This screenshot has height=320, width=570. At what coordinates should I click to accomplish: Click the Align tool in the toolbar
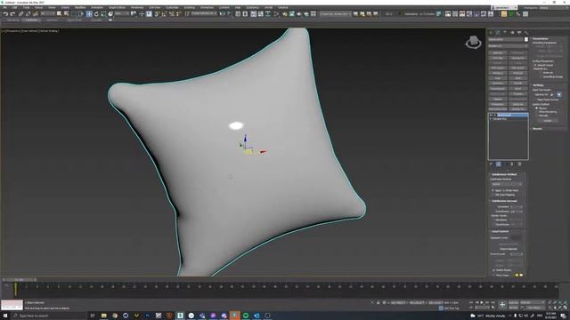(x=230, y=14)
